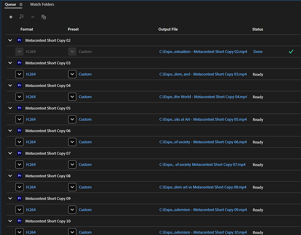Click Ready status for Copy 06 output
The width and height of the screenshot is (301, 235).
(x=258, y=142)
